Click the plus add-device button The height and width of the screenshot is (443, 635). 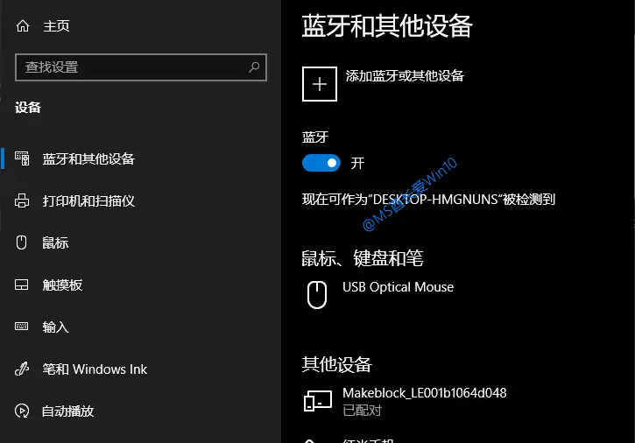320,84
